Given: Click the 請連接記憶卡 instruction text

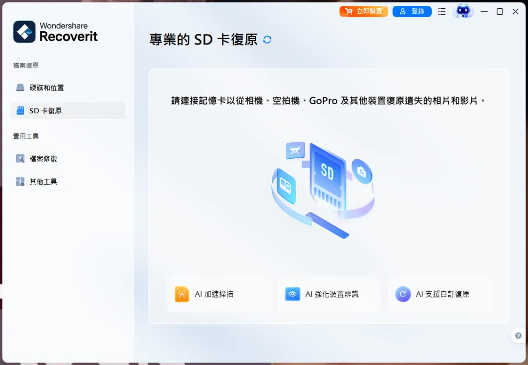Looking at the screenshot, I should 329,101.
